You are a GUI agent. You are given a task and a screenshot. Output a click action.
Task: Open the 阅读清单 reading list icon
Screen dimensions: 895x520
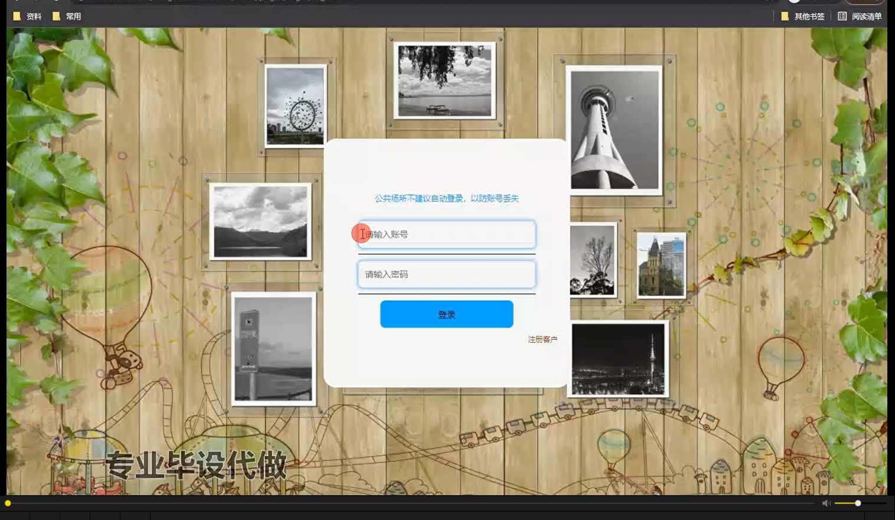842,16
